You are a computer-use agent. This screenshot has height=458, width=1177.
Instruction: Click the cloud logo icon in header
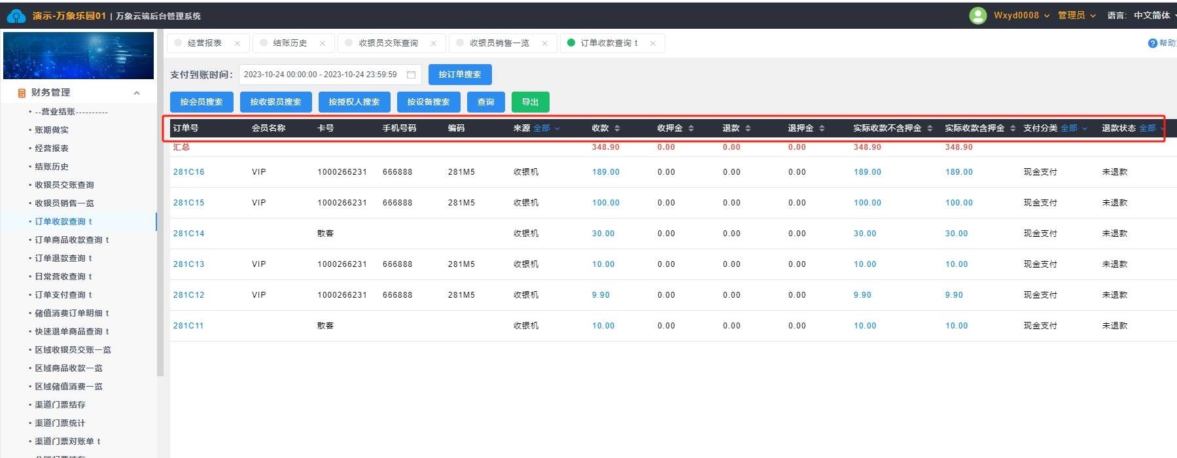point(16,16)
